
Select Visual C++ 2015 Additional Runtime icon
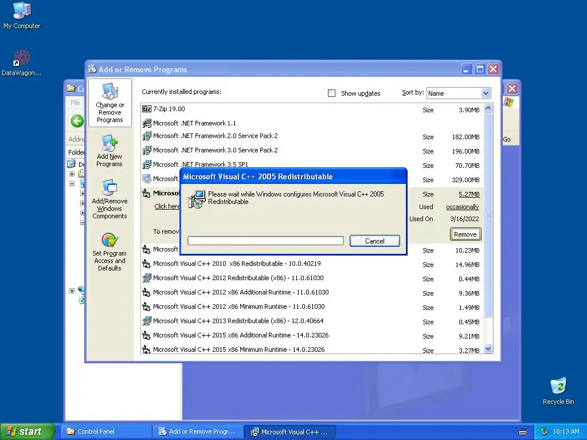tap(146, 335)
